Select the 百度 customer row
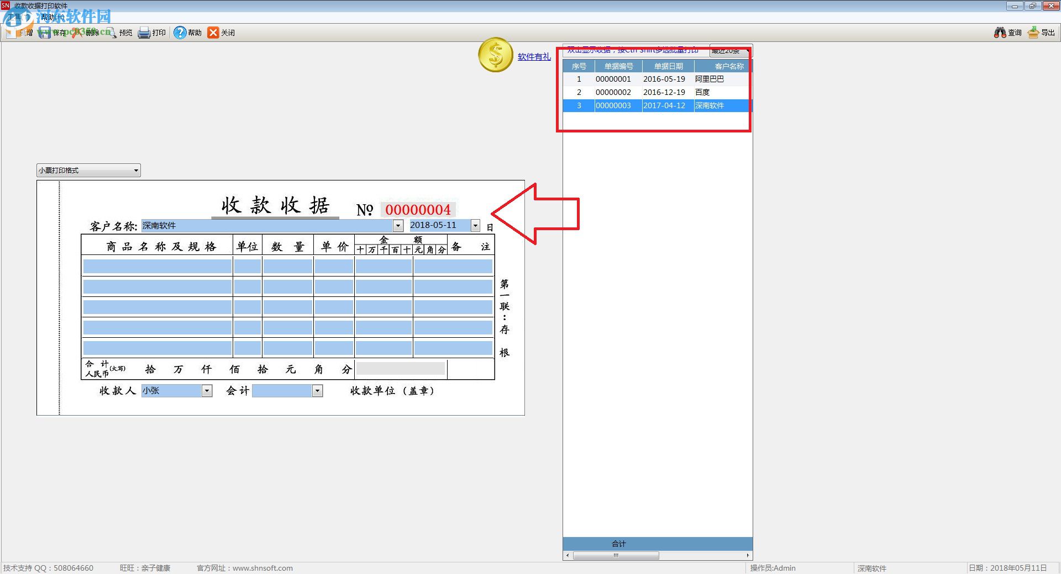Screen dimensions: 1061x574 pyautogui.click(x=702, y=92)
